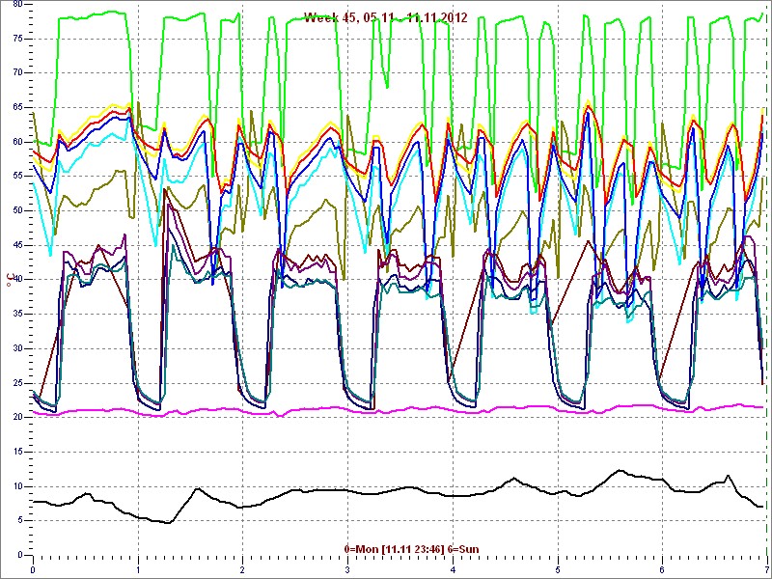The width and height of the screenshot is (772, 579).
Task: Click the 10 tick label on the y-axis
Action: tap(14, 486)
